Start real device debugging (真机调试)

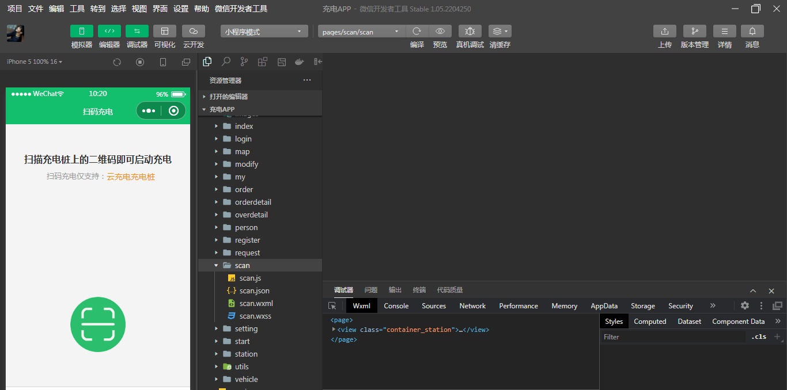(x=470, y=31)
